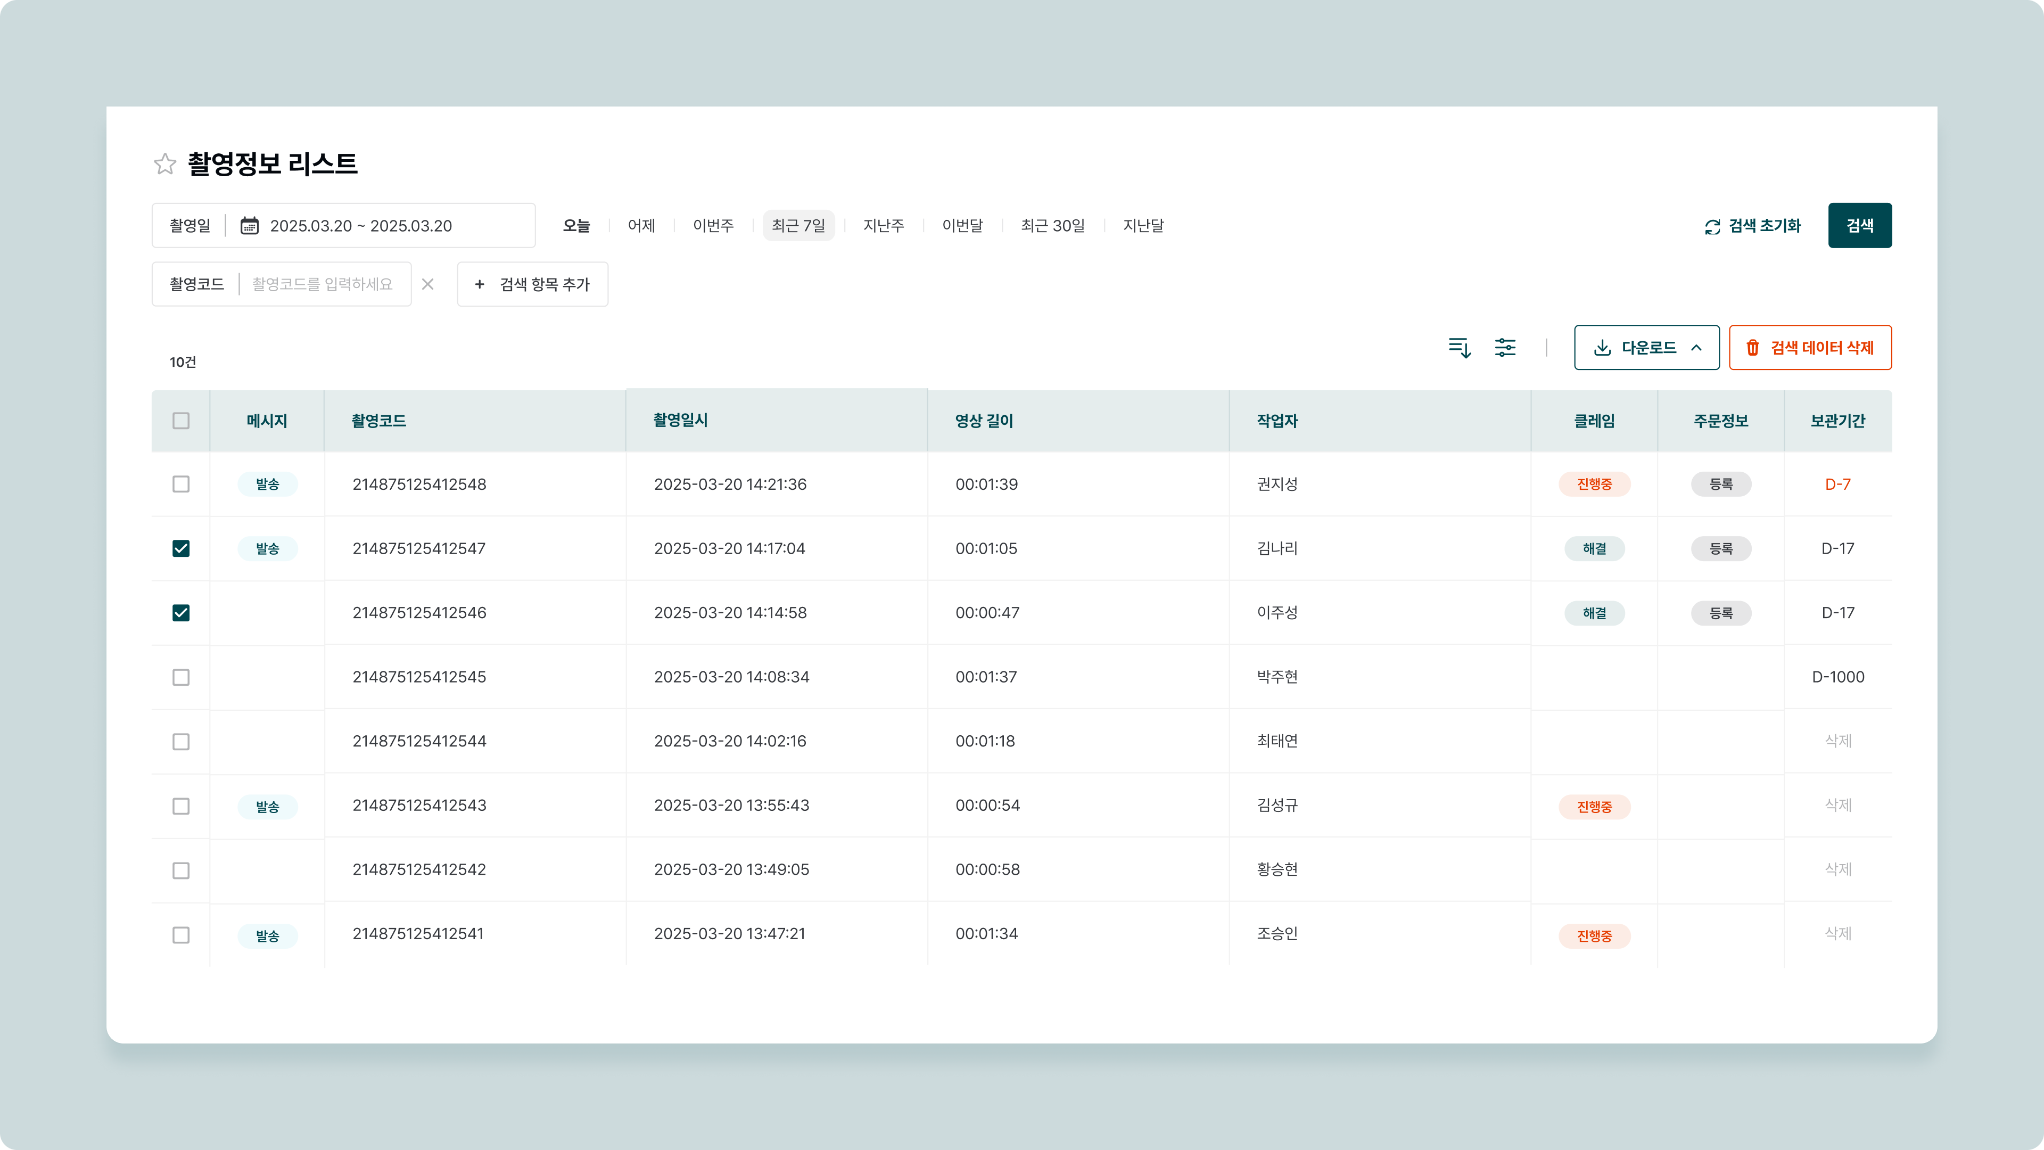Select the 지난달 quick range

coord(1143,225)
